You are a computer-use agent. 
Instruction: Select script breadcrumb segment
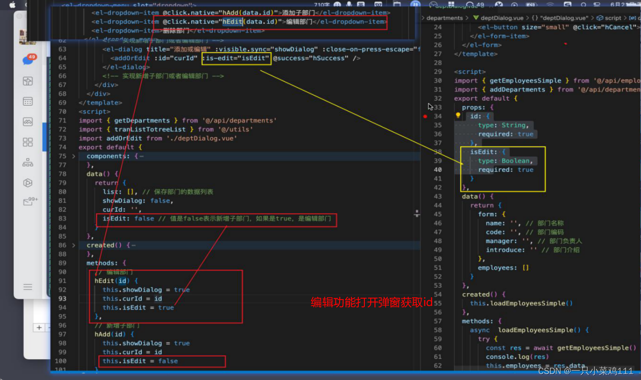(609, 18)
